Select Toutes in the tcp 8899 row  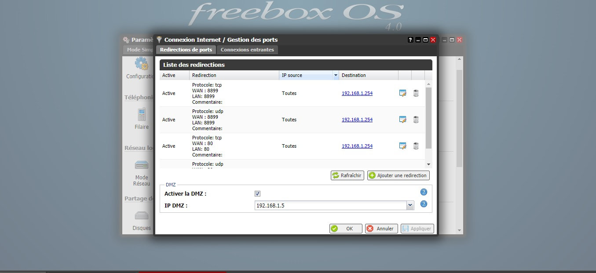[289, 93]
